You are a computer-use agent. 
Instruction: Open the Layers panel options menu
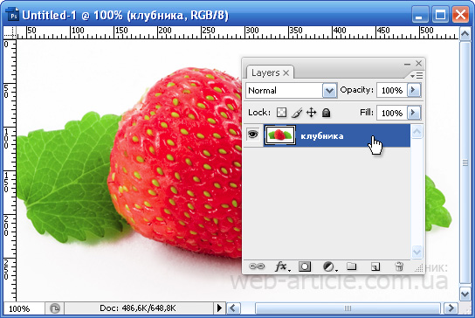coord(416,75)
